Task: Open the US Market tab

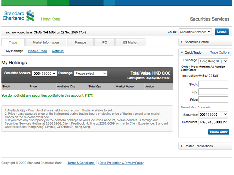Action: (x=130, y=43)
